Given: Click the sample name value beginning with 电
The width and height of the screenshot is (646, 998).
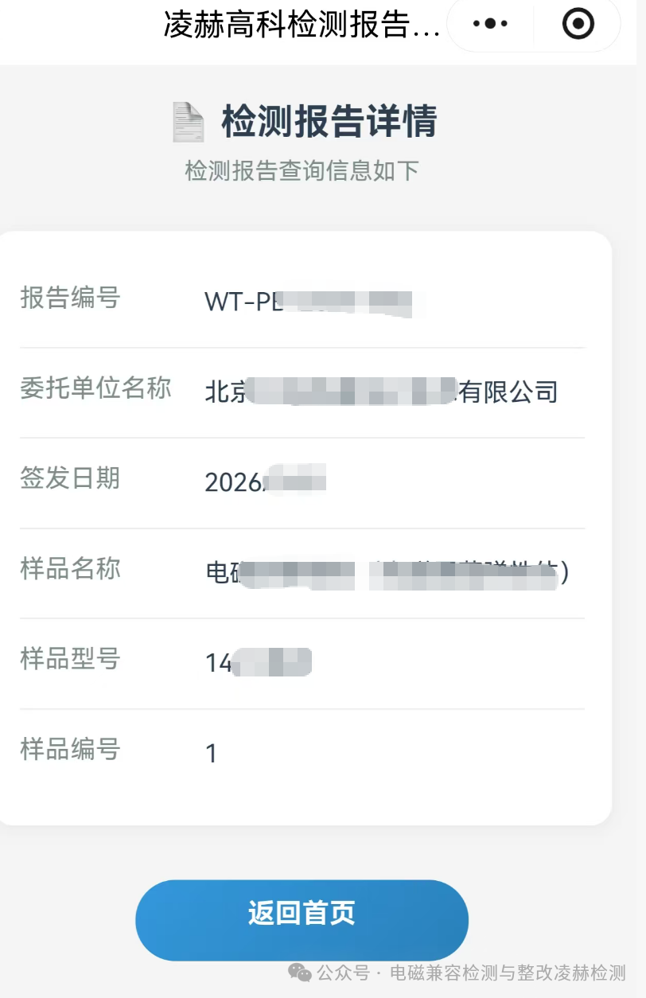Looking at the screenshot, I should 387,573.
